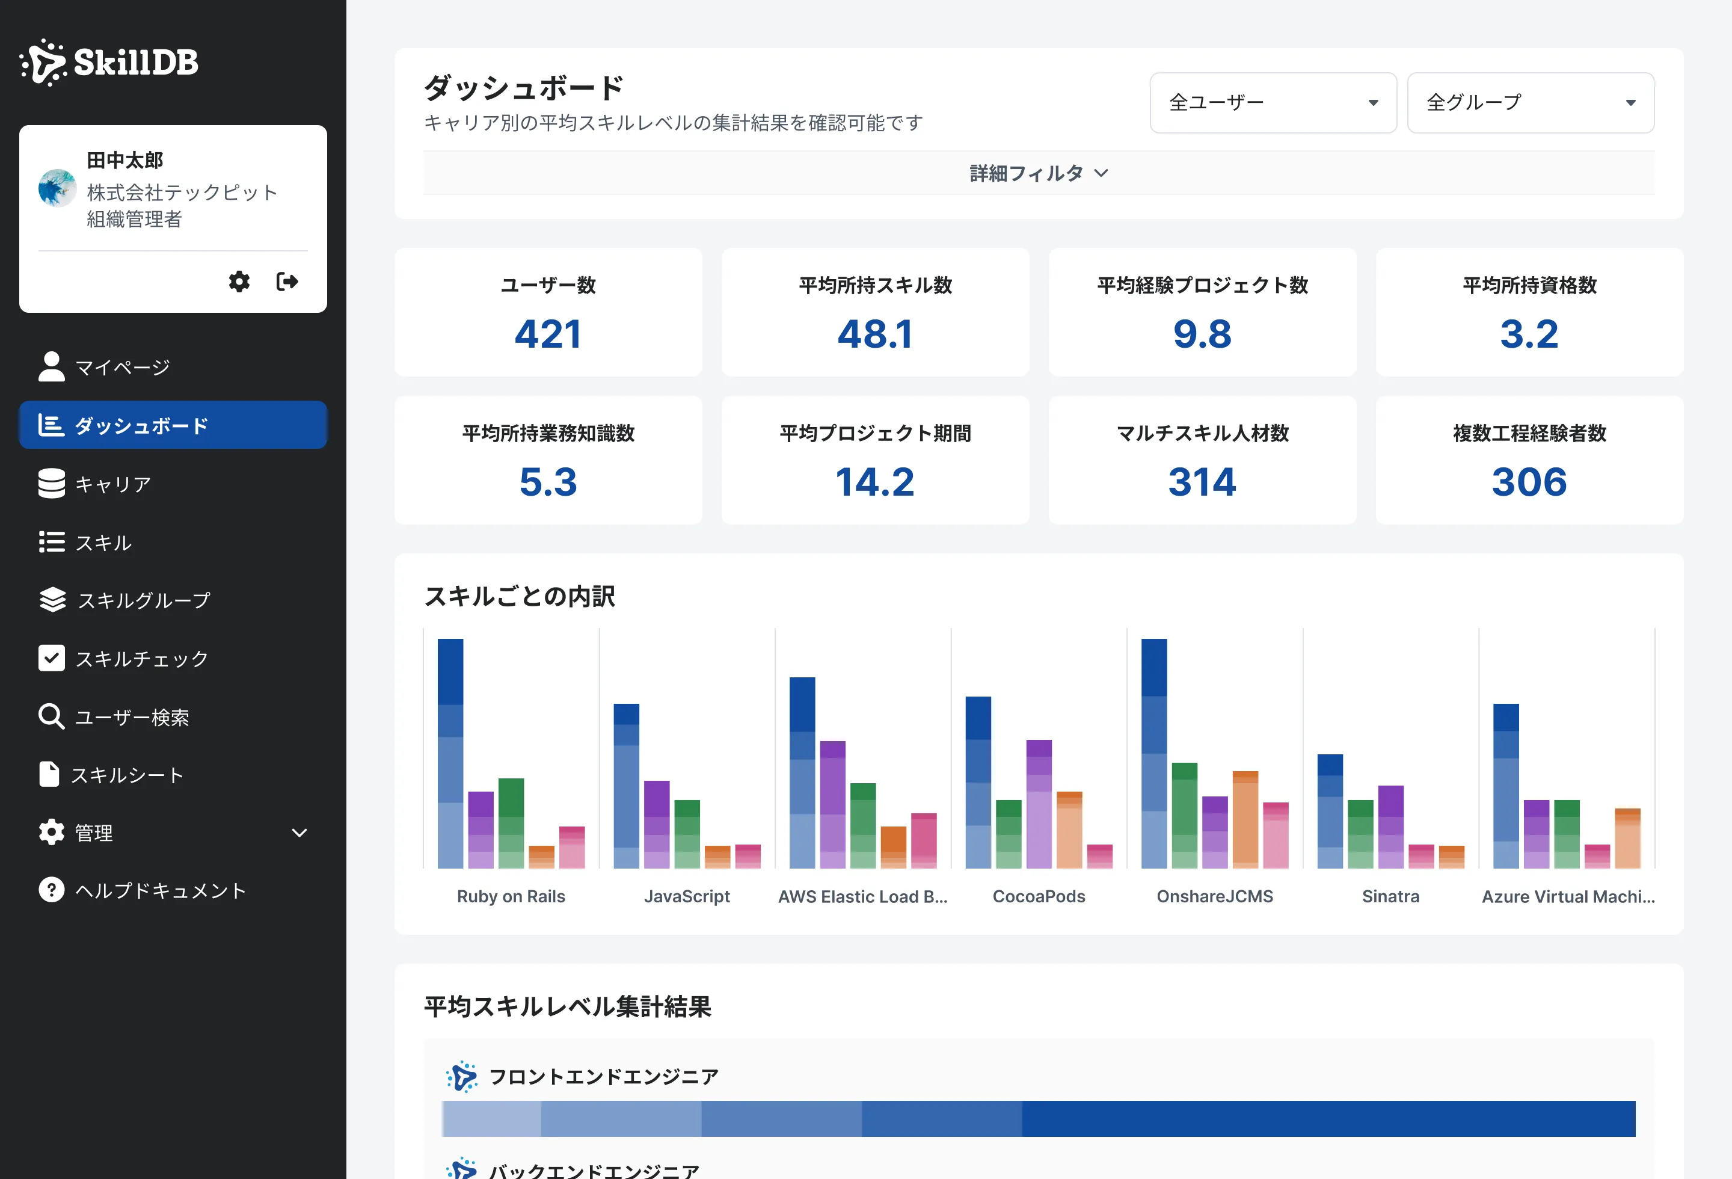
Task: Open マイページ menu label
Action: tap(122, 368)
